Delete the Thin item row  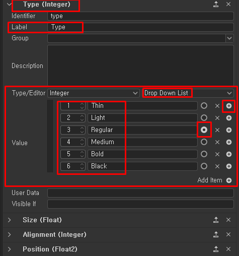[x=217, y=106]
